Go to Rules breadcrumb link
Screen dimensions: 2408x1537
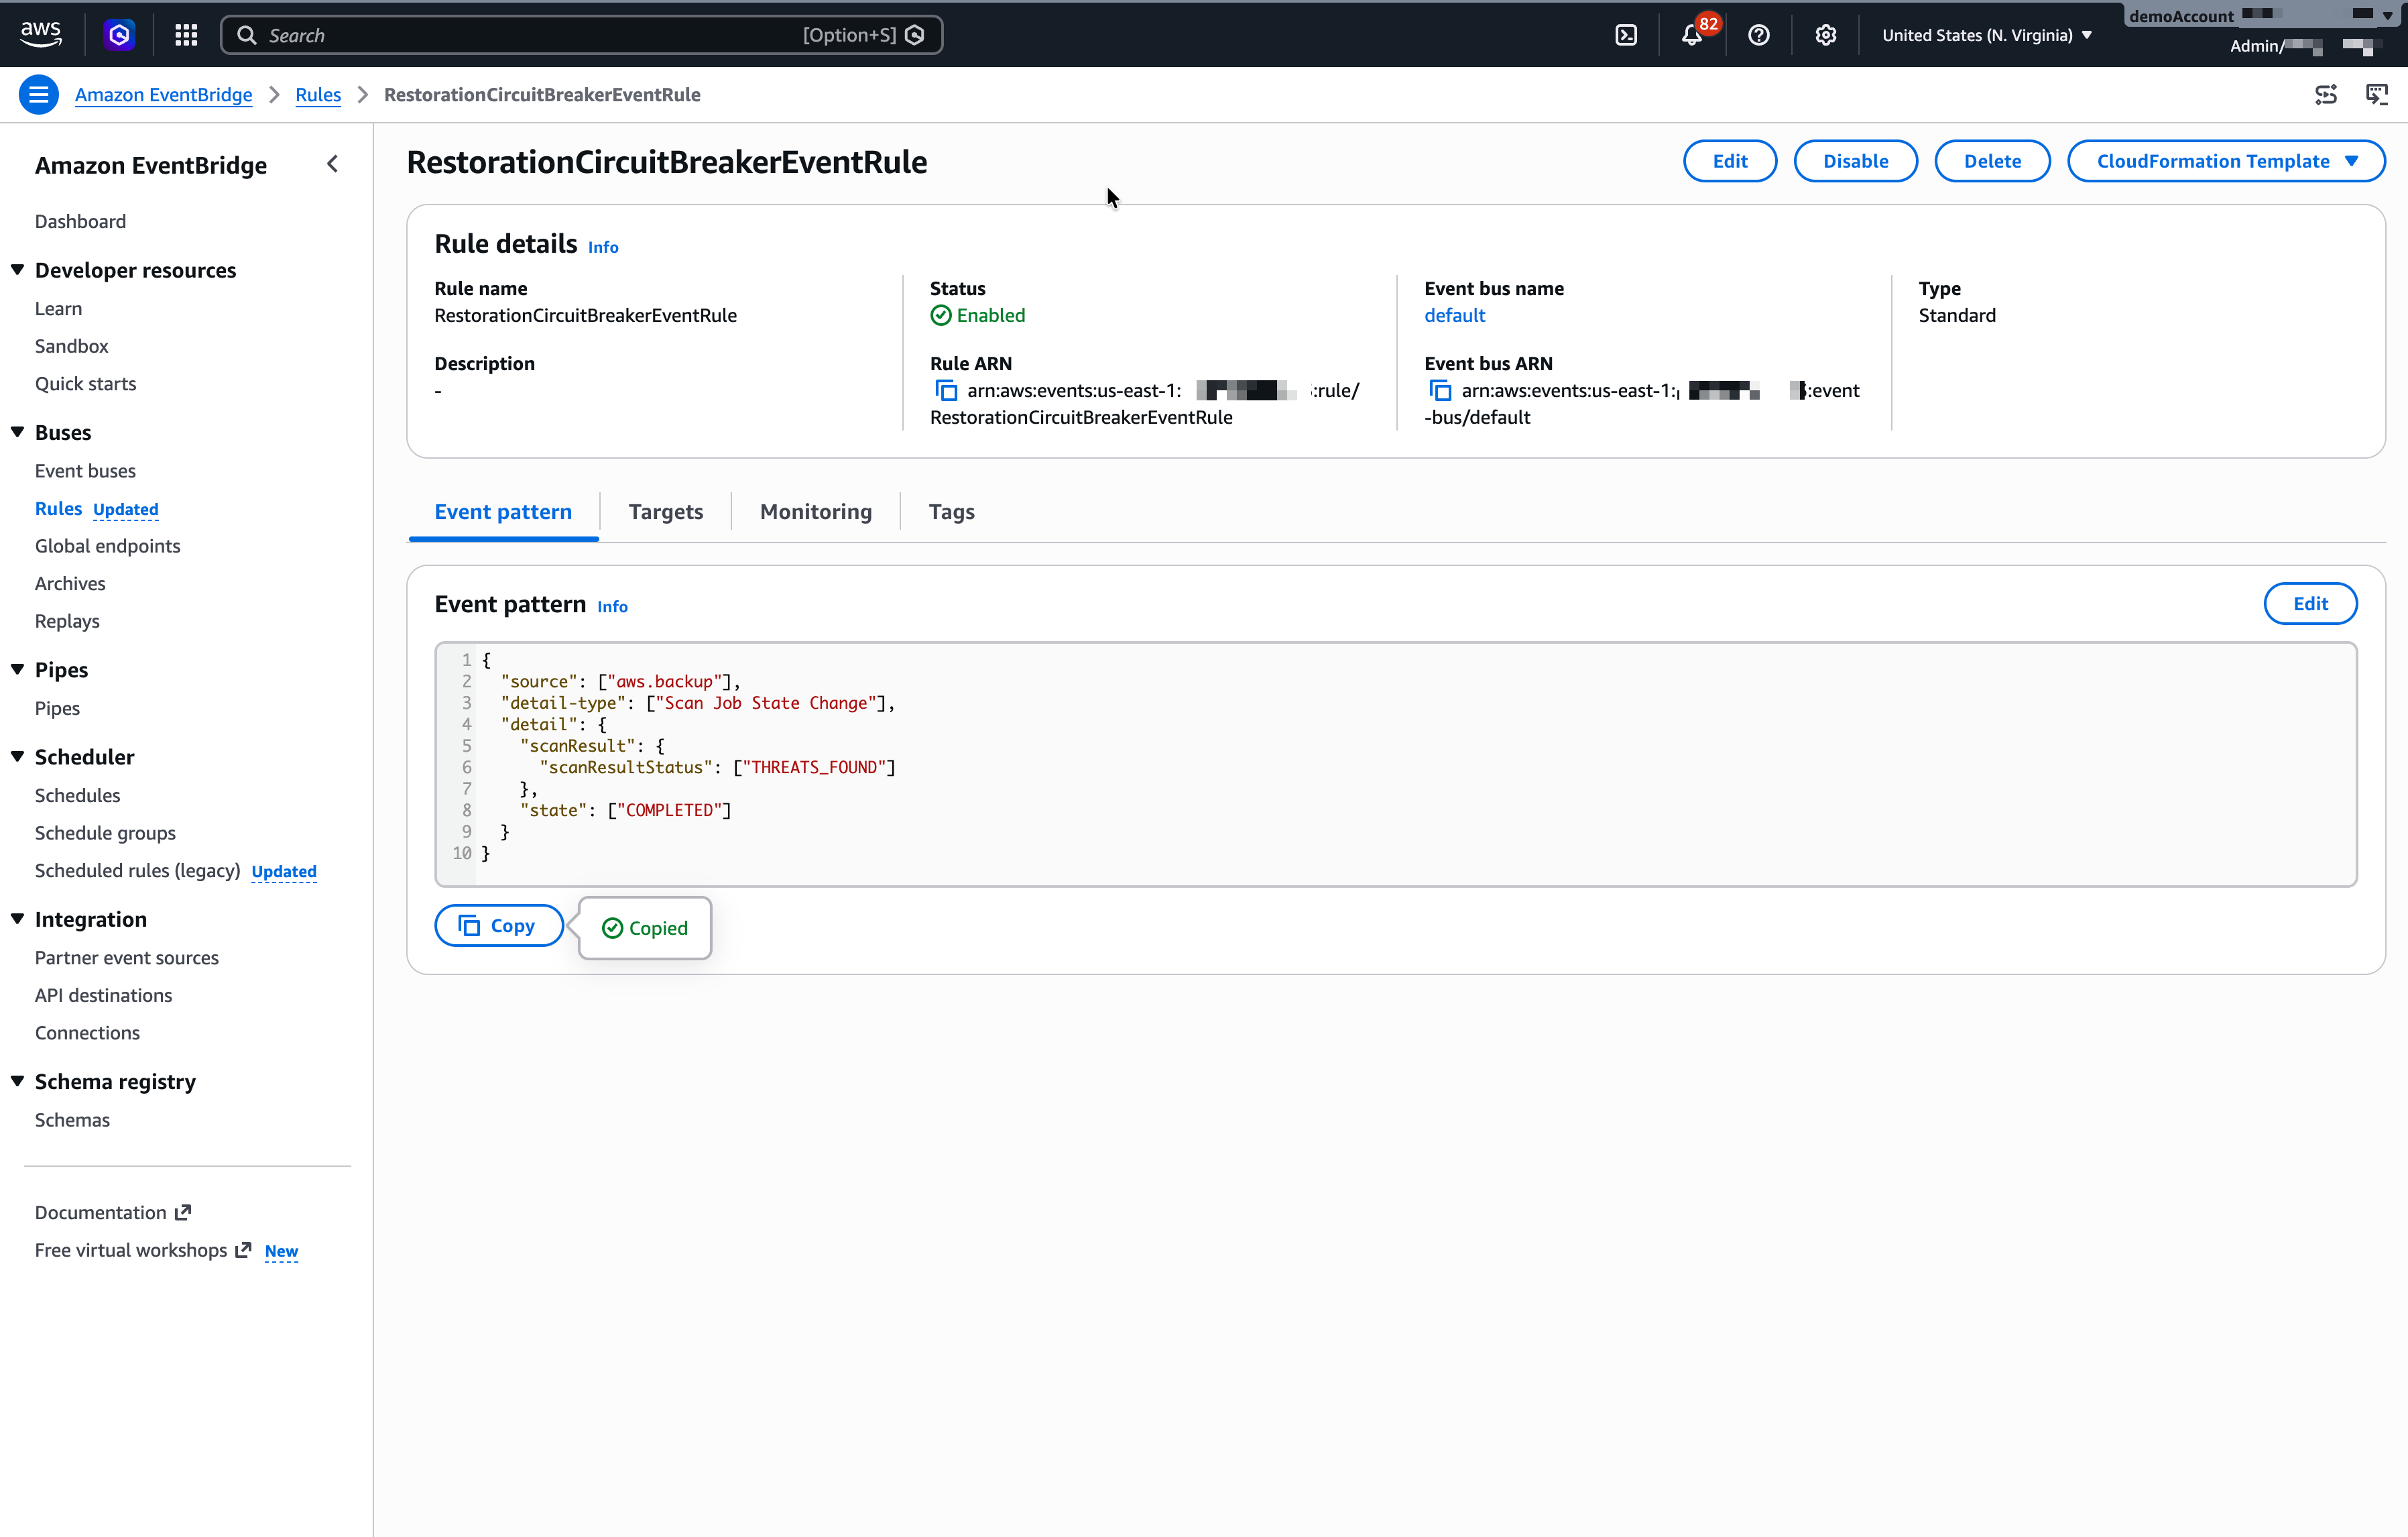coord(318,95)
